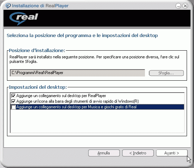This screenshot has height=168, width=194.
Task: Minimize the RealPlayer installer window
Action: pos(178,6)
